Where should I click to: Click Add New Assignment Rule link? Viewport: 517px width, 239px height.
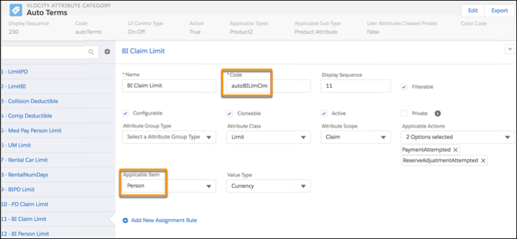pyautogui.click(x=164, y=220)
